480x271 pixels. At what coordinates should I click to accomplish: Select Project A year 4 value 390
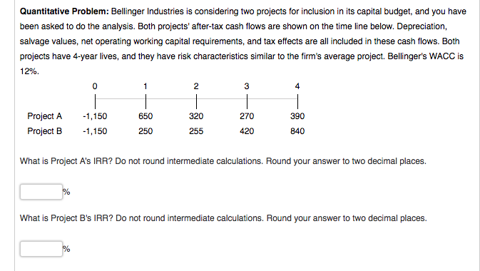point(297,116)
